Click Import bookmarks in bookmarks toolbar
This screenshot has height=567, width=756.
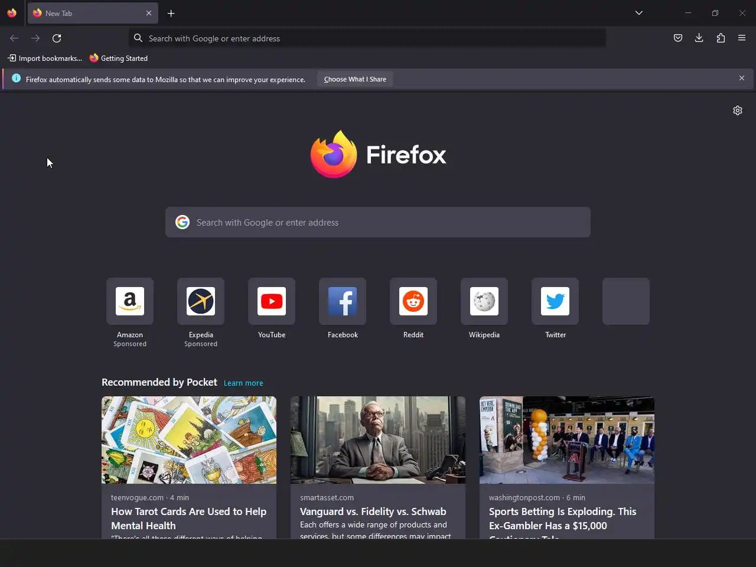(45, 58)
